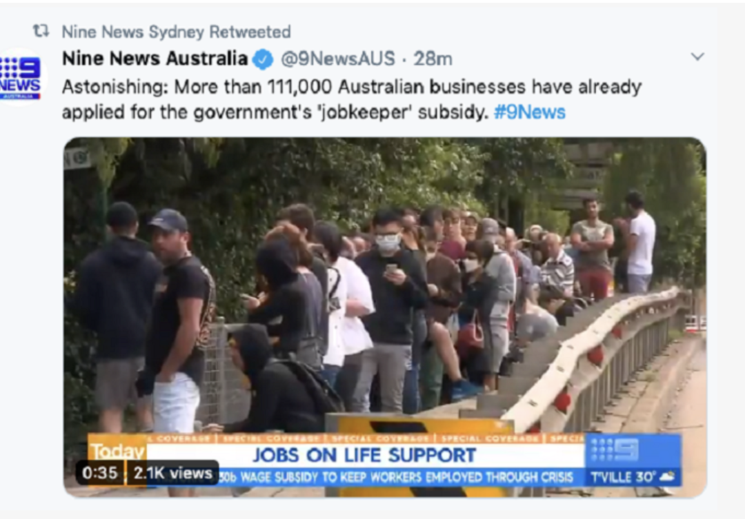The image size is (745, 519).
Task: Click the 0:35 video duration badge
Action: pyautogui.click(x=100, y=473)
